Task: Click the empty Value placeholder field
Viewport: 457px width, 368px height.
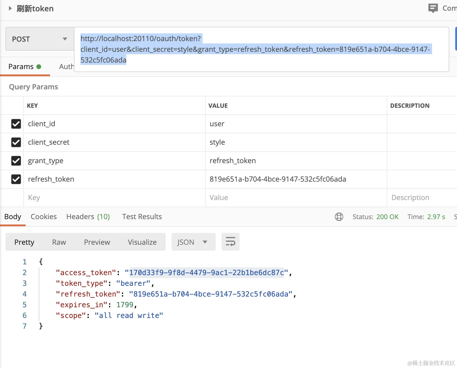Action: coord(296,198)
